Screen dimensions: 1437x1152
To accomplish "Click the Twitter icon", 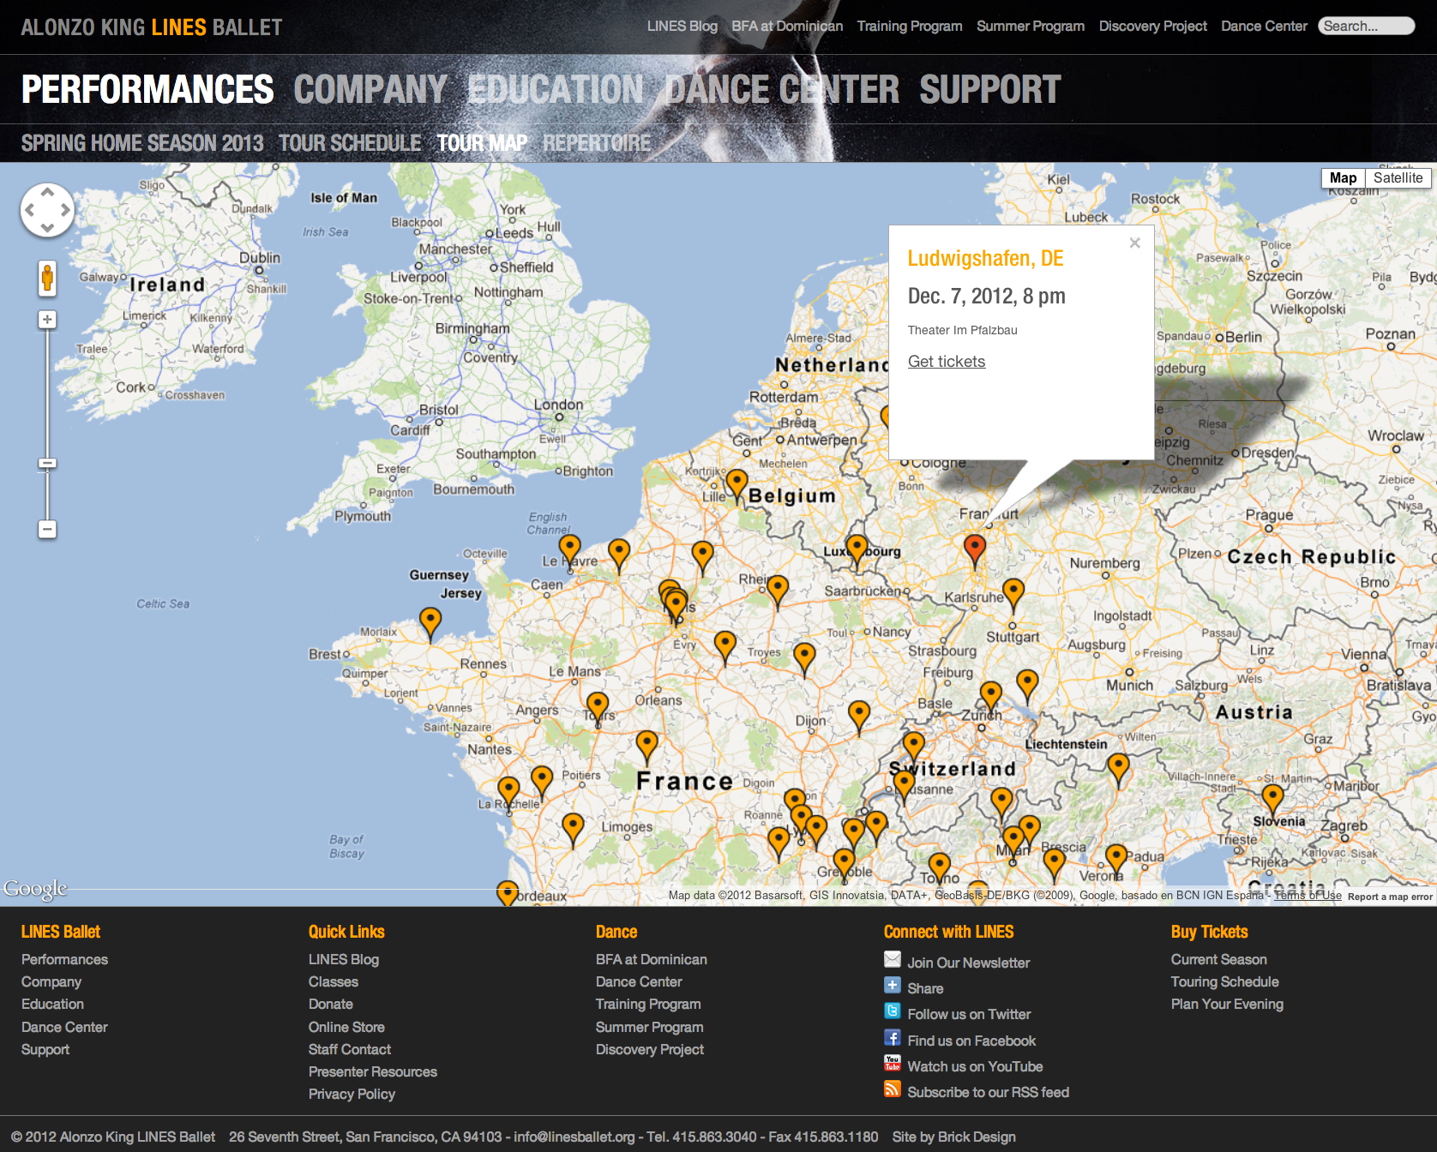I will point(893,1011).
